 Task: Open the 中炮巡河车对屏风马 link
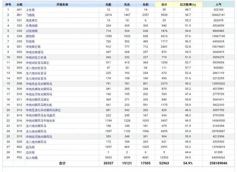[39, 94]
